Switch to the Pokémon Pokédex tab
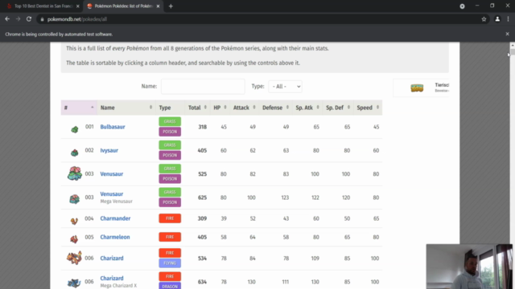 tap(123, 6)
